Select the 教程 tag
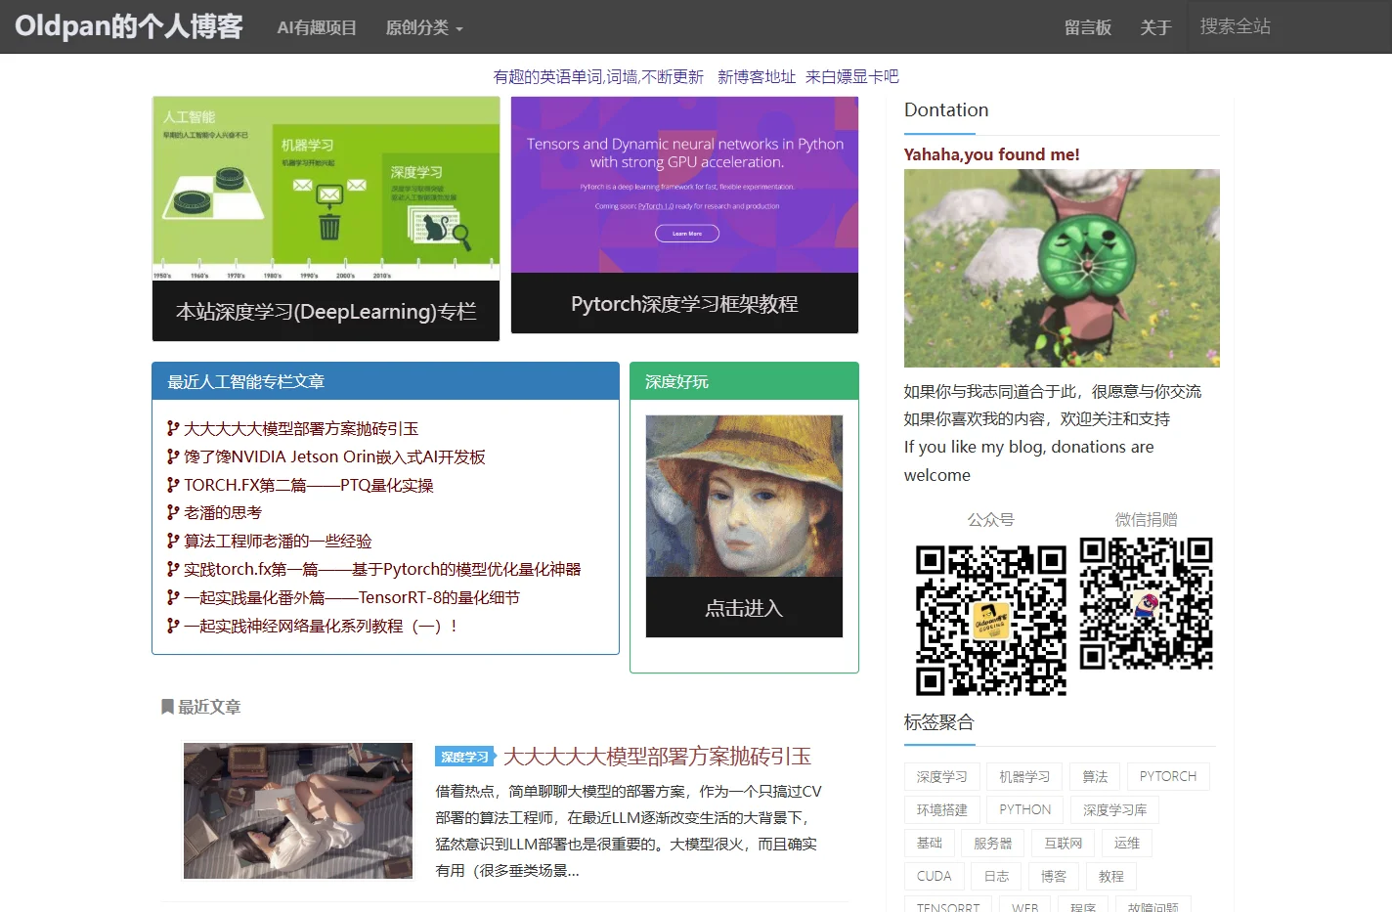1392x912 pixels. pyautogui.click(x=1110, y=877)
